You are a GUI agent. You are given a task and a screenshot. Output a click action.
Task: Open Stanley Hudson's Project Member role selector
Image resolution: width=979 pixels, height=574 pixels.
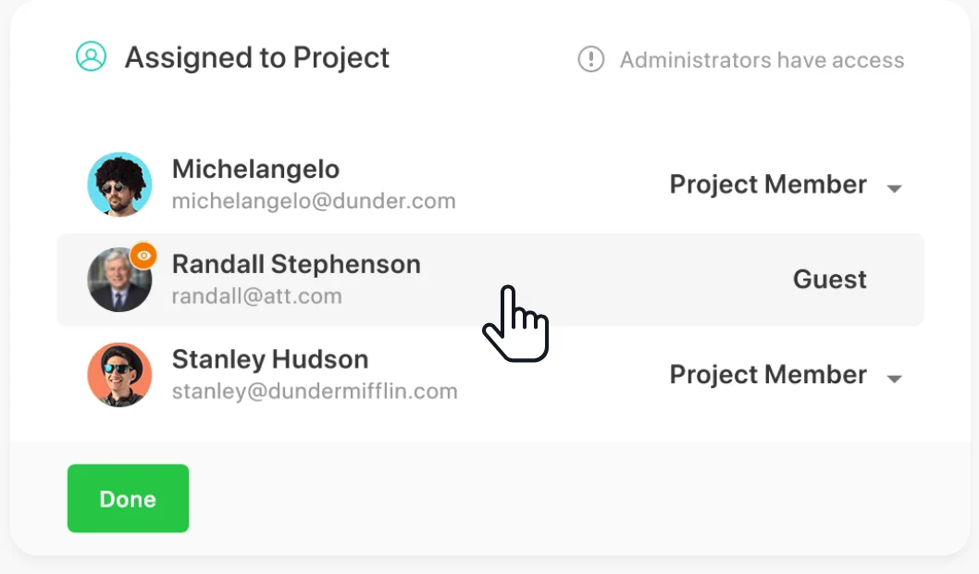pyautogui.click(x=768, y=374)
